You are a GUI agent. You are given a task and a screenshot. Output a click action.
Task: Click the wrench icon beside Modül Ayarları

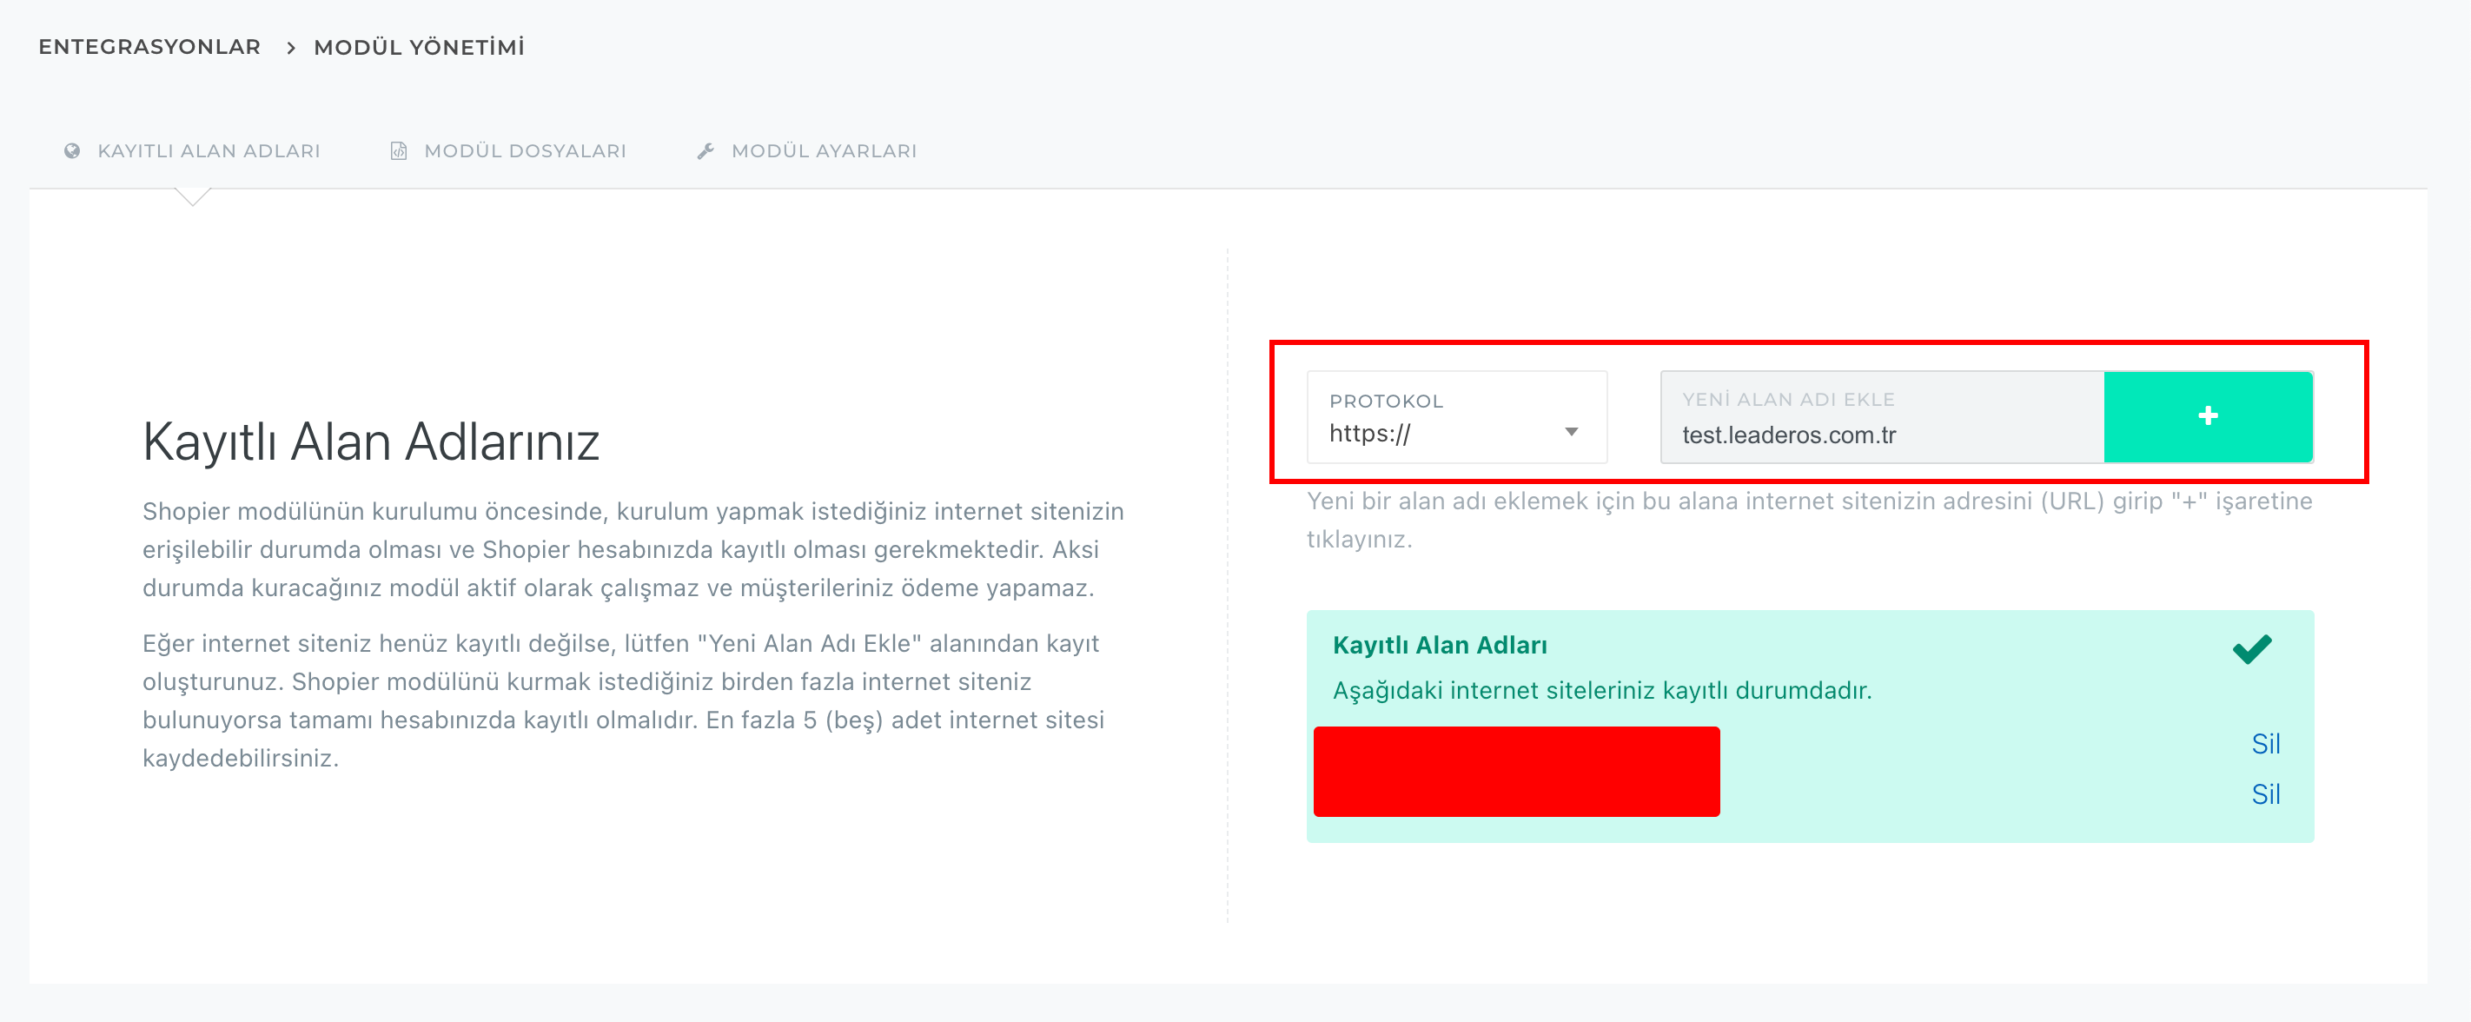pos(706,150)
